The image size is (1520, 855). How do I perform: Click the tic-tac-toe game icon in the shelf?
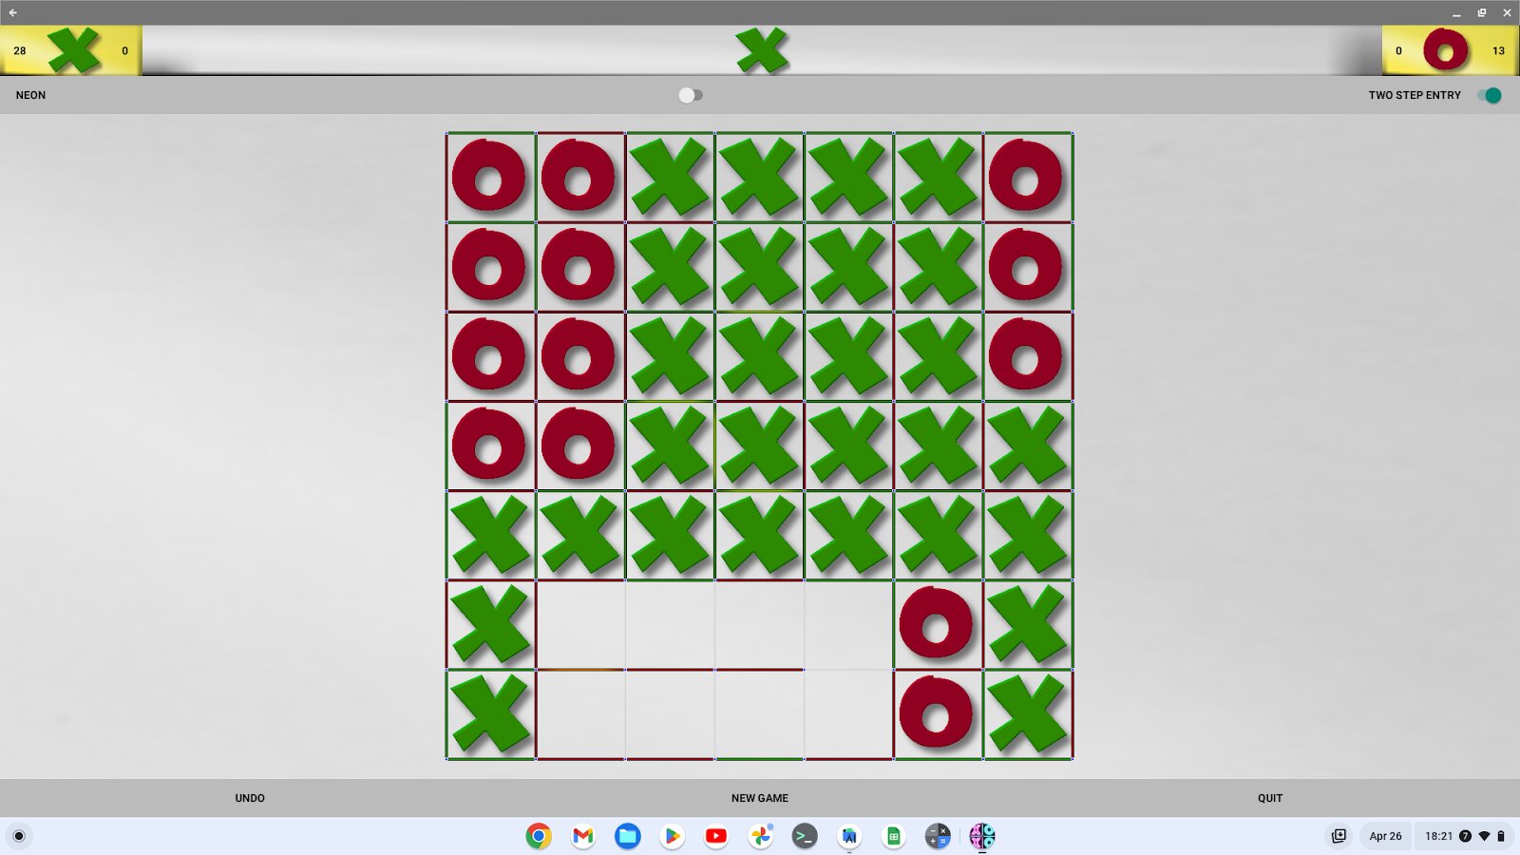981,836
